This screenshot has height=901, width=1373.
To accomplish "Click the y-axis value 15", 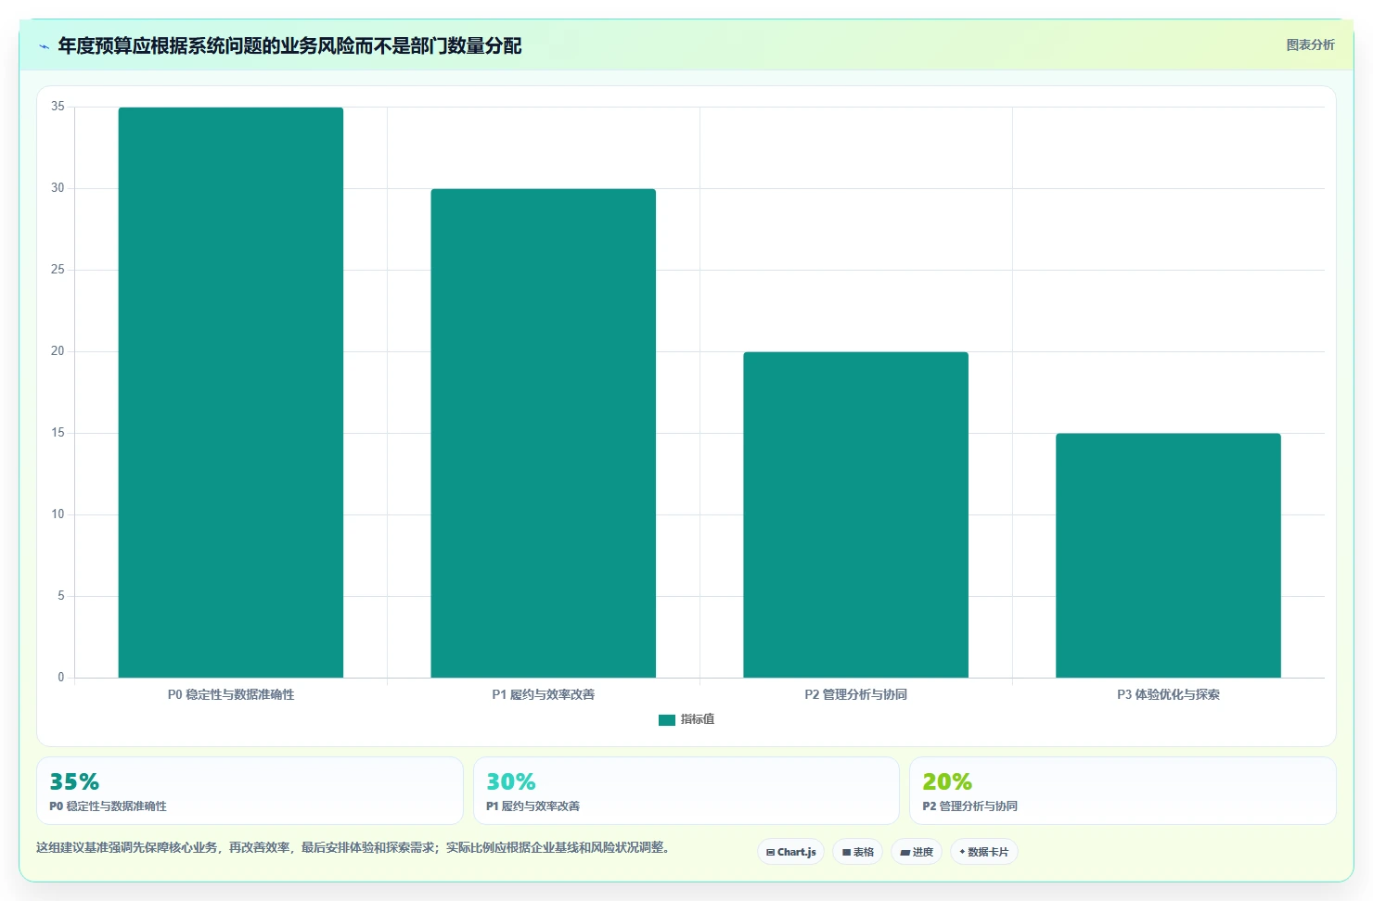I will point(58,433).
